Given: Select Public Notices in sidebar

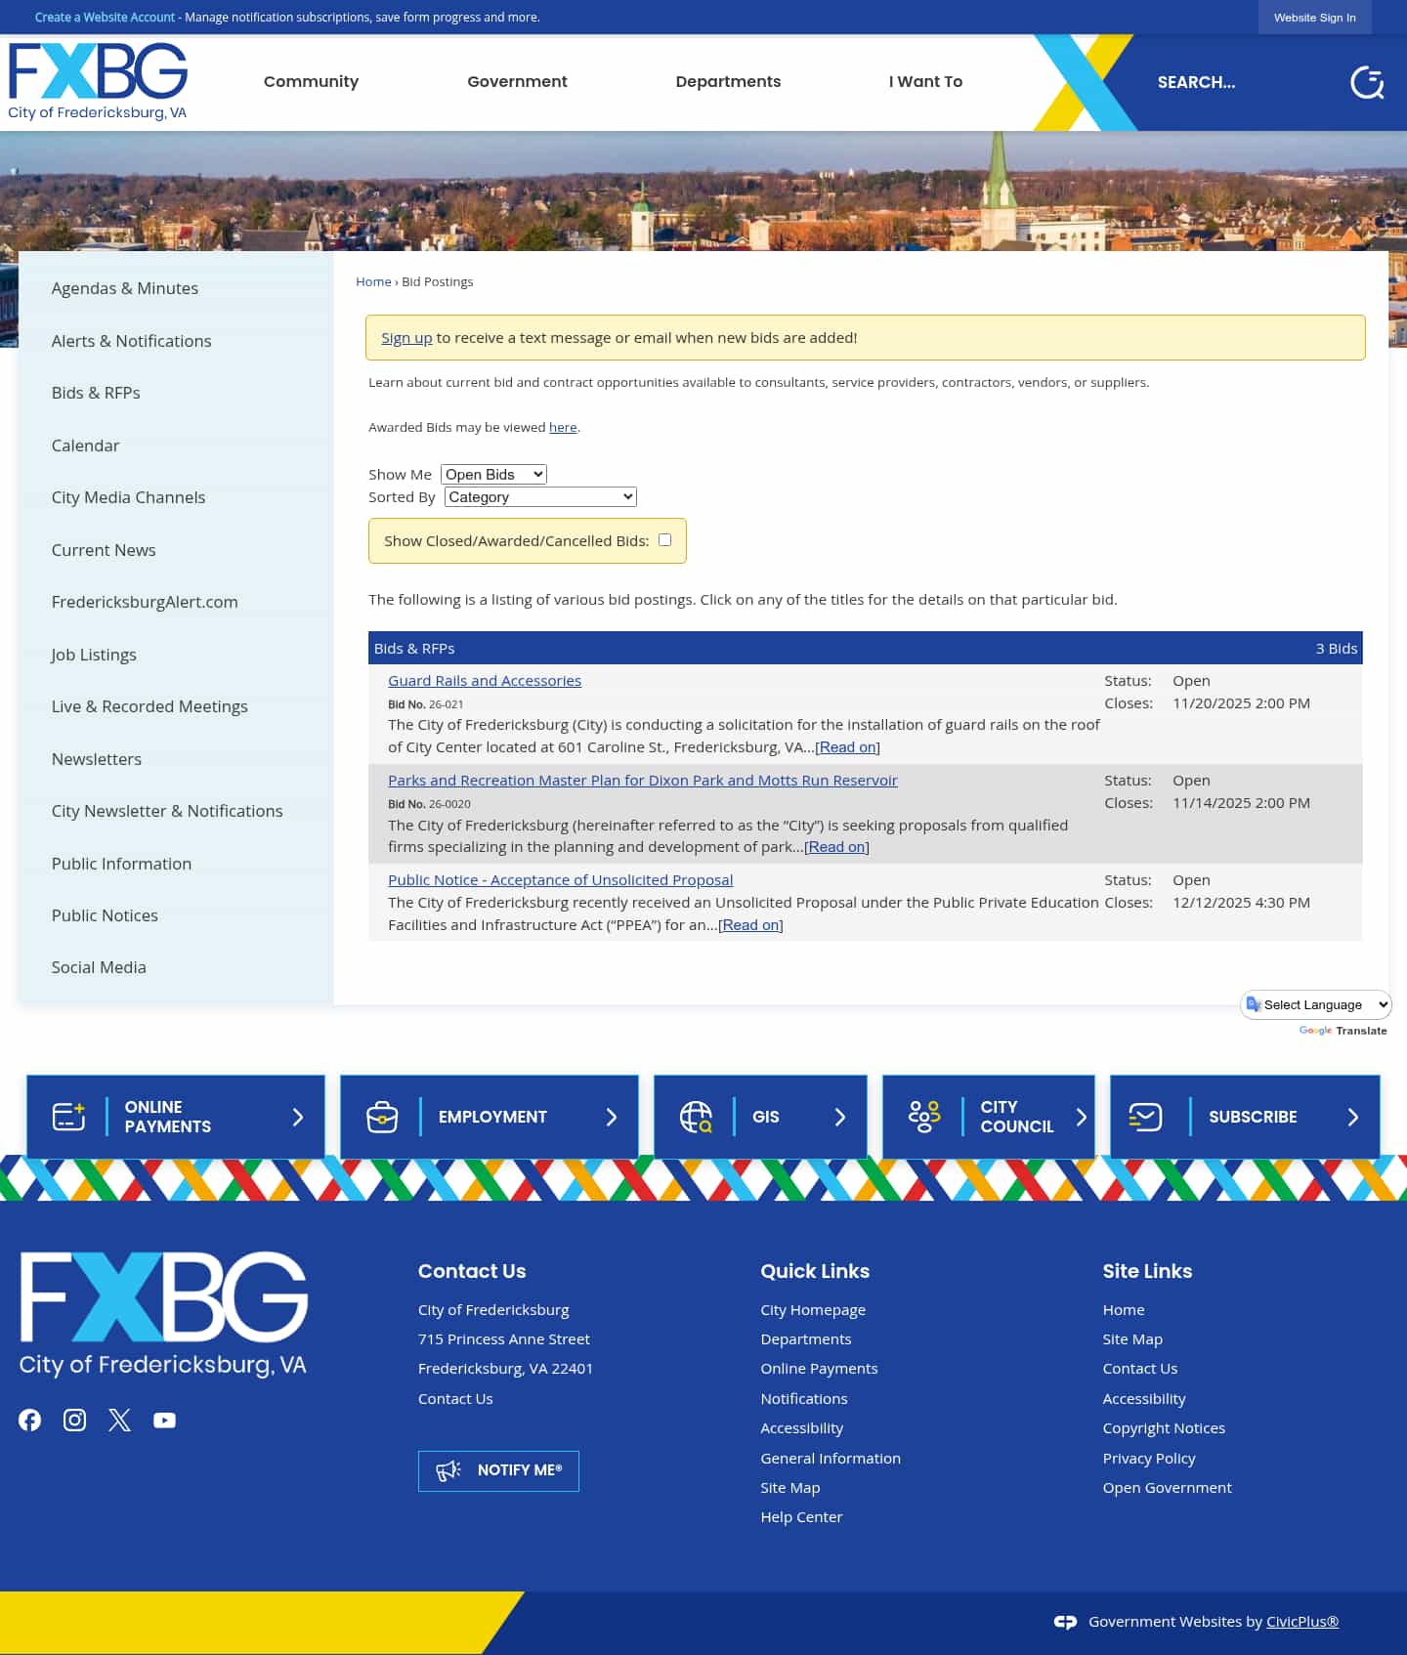Looking at the screenshot, I should click(105, 915).
